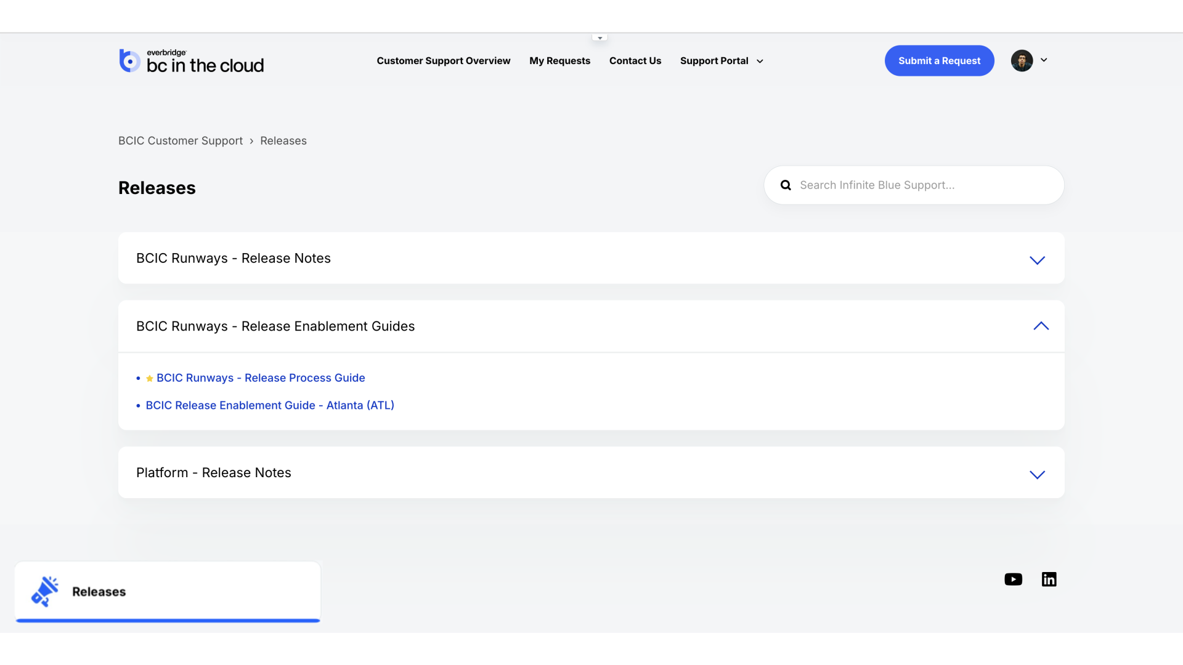
Task: Click the search magnifier icon
Action: tap(786, 185)
